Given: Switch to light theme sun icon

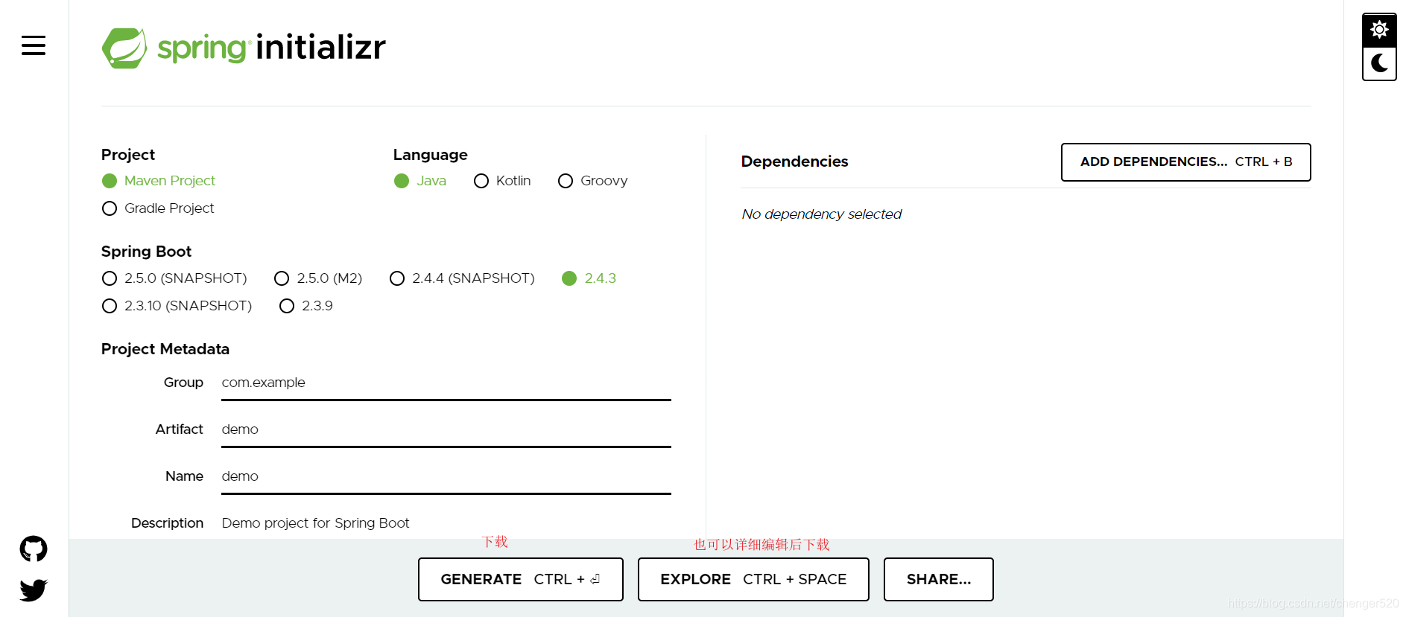Looking at the screenshot, I should [x=1379, y=30].
